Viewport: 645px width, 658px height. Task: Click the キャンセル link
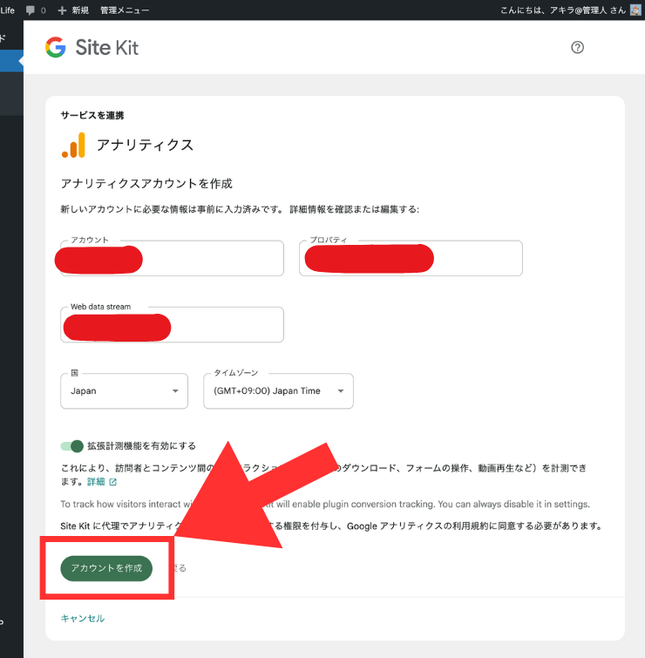(x=83, y=618)
